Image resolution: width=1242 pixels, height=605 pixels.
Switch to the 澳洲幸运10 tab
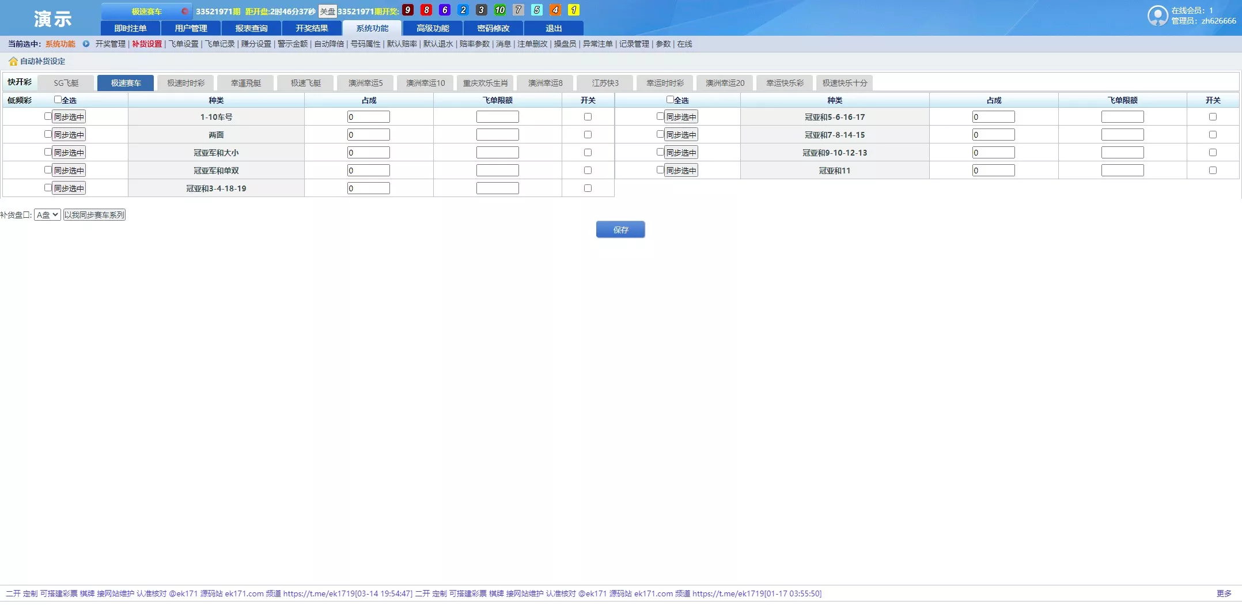pos(425,83)
